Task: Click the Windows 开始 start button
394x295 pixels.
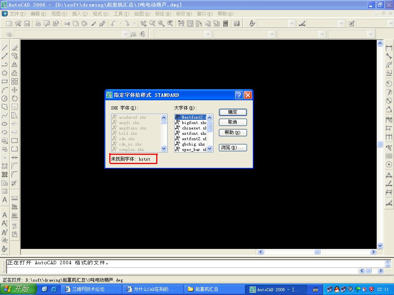Action: pyautogui.click(x=18, y=289)
